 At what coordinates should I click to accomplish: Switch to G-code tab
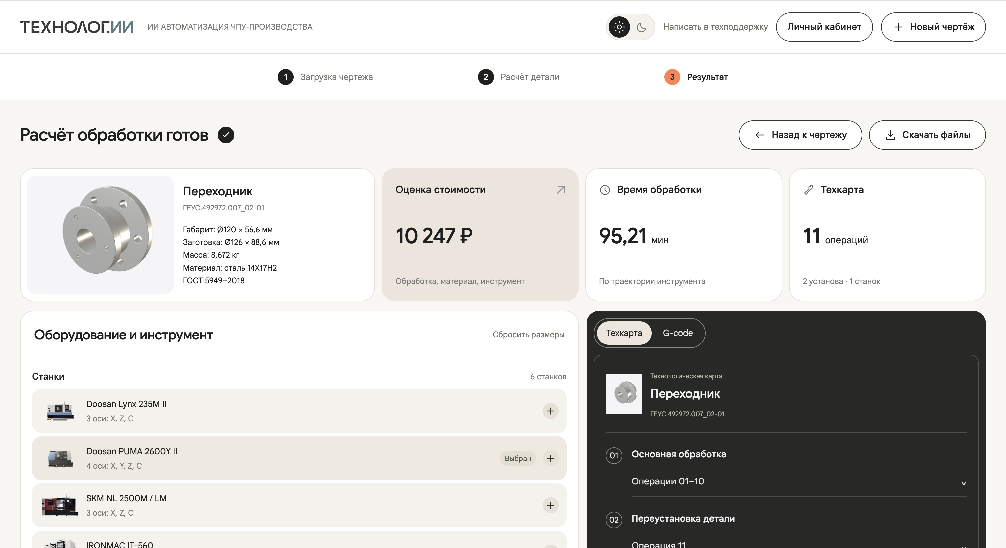point(678,333)
